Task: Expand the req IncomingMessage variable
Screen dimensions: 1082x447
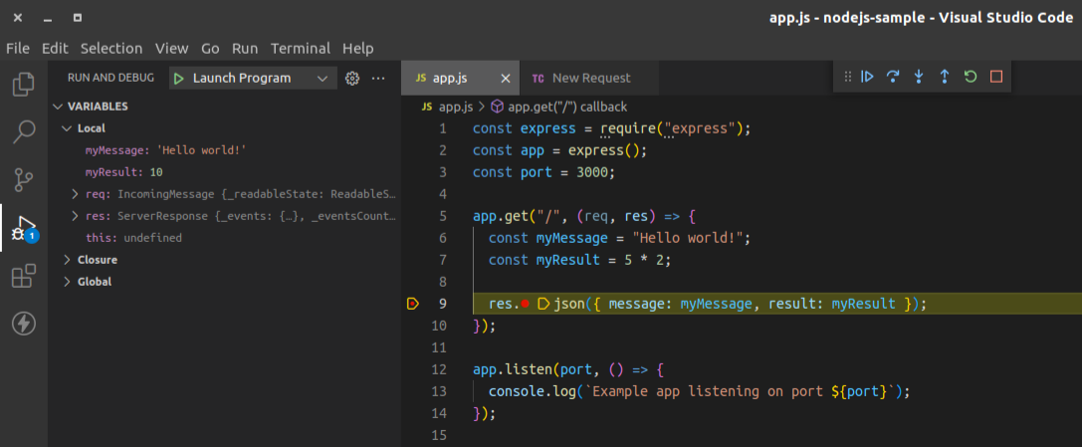Action: point(76,194)
